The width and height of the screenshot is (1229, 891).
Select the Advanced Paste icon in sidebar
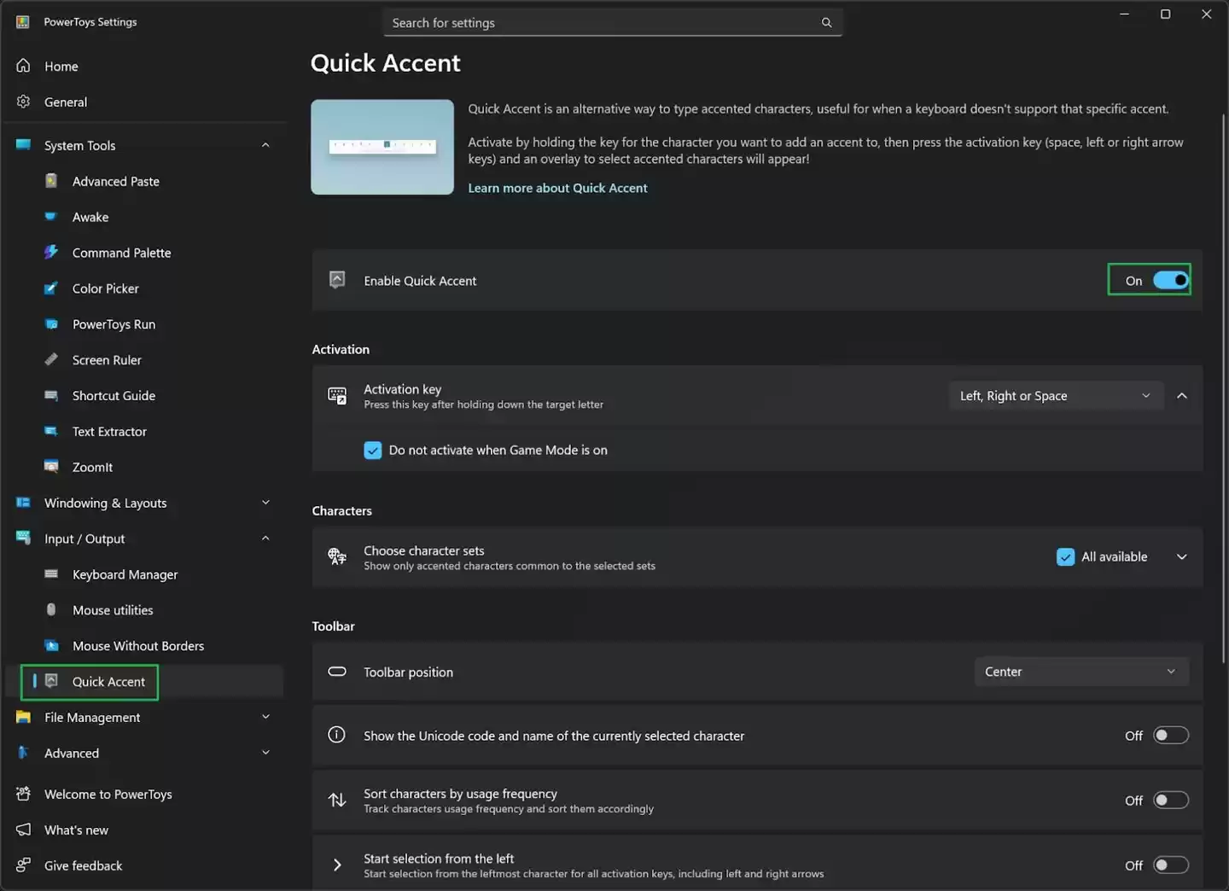click(51, 181)
